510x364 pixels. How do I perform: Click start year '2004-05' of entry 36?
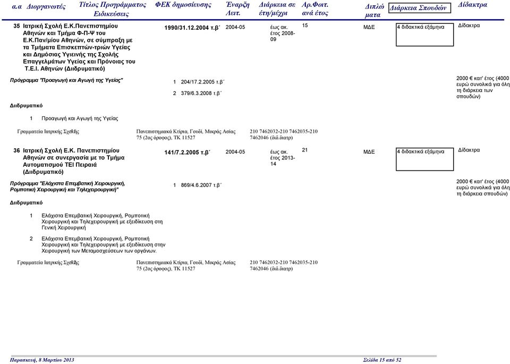[x=235, y=152]
